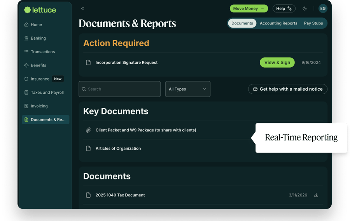Click the Insurance shield icon

[26, 79]
